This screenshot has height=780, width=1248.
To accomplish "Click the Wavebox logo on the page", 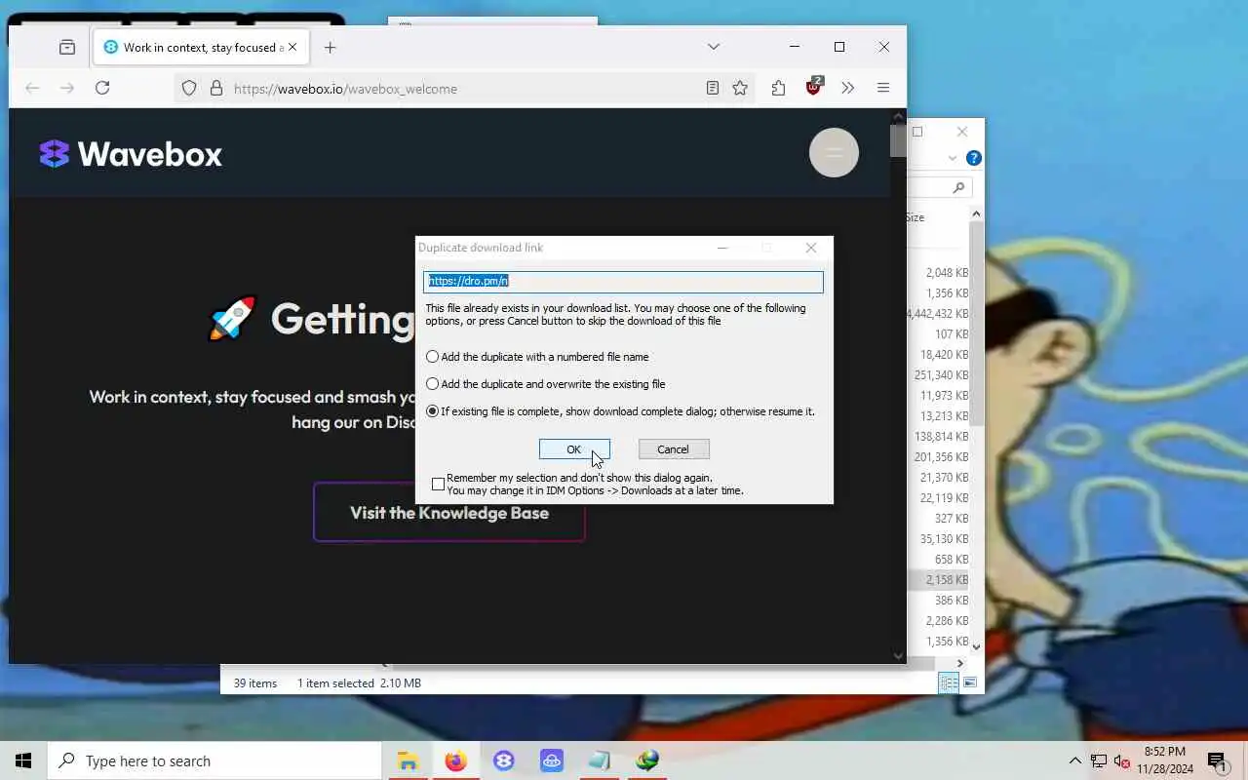I will [x=131, y=154].
